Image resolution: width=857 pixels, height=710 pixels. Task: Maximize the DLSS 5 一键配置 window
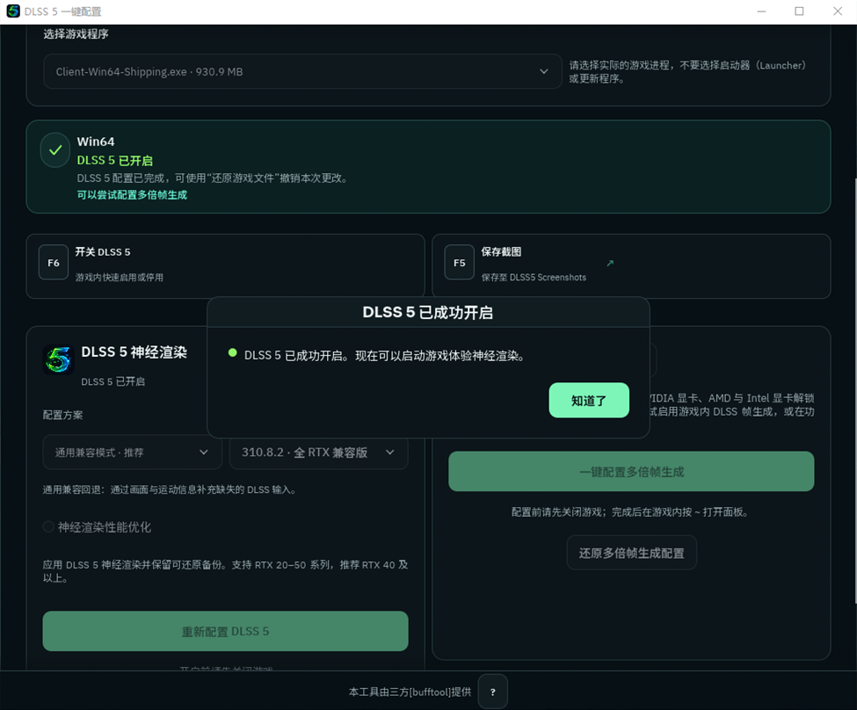pyautogui.click(x=799, y=11)
